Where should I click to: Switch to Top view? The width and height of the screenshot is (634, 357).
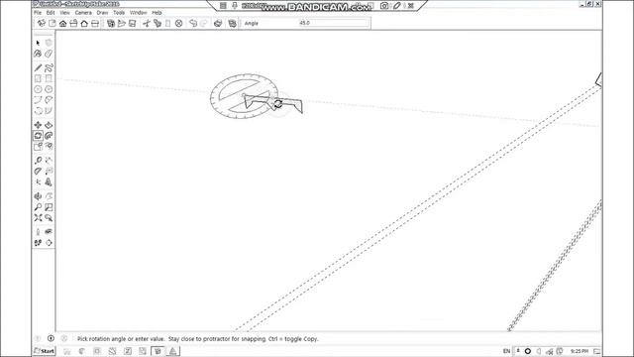[x=53, y=24]
